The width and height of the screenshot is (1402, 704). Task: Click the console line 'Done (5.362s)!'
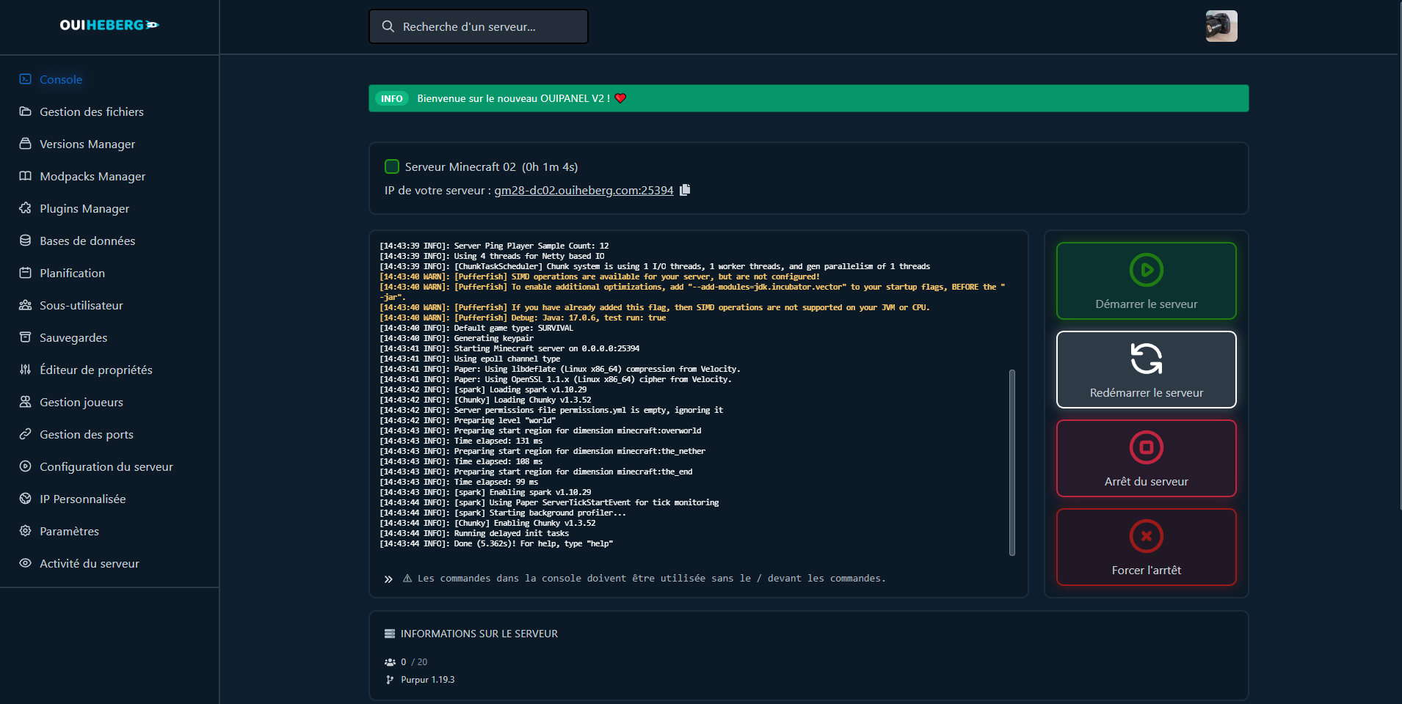coord(496,543)
